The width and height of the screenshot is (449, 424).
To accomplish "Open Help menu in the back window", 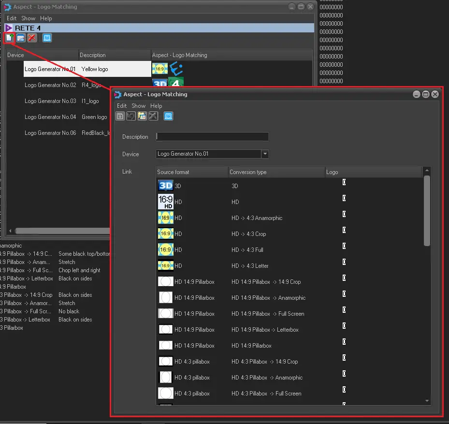I will click(x=46, y=18).
